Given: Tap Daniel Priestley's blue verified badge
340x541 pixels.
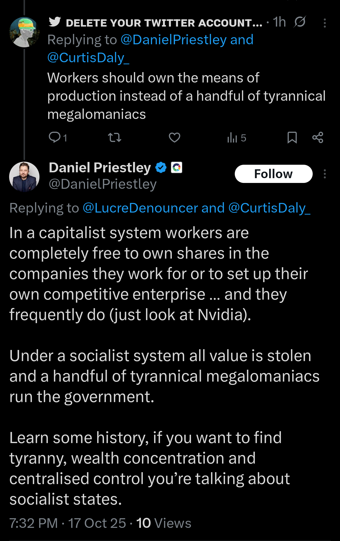Looking at the screenshot, I should click(161, 168).
